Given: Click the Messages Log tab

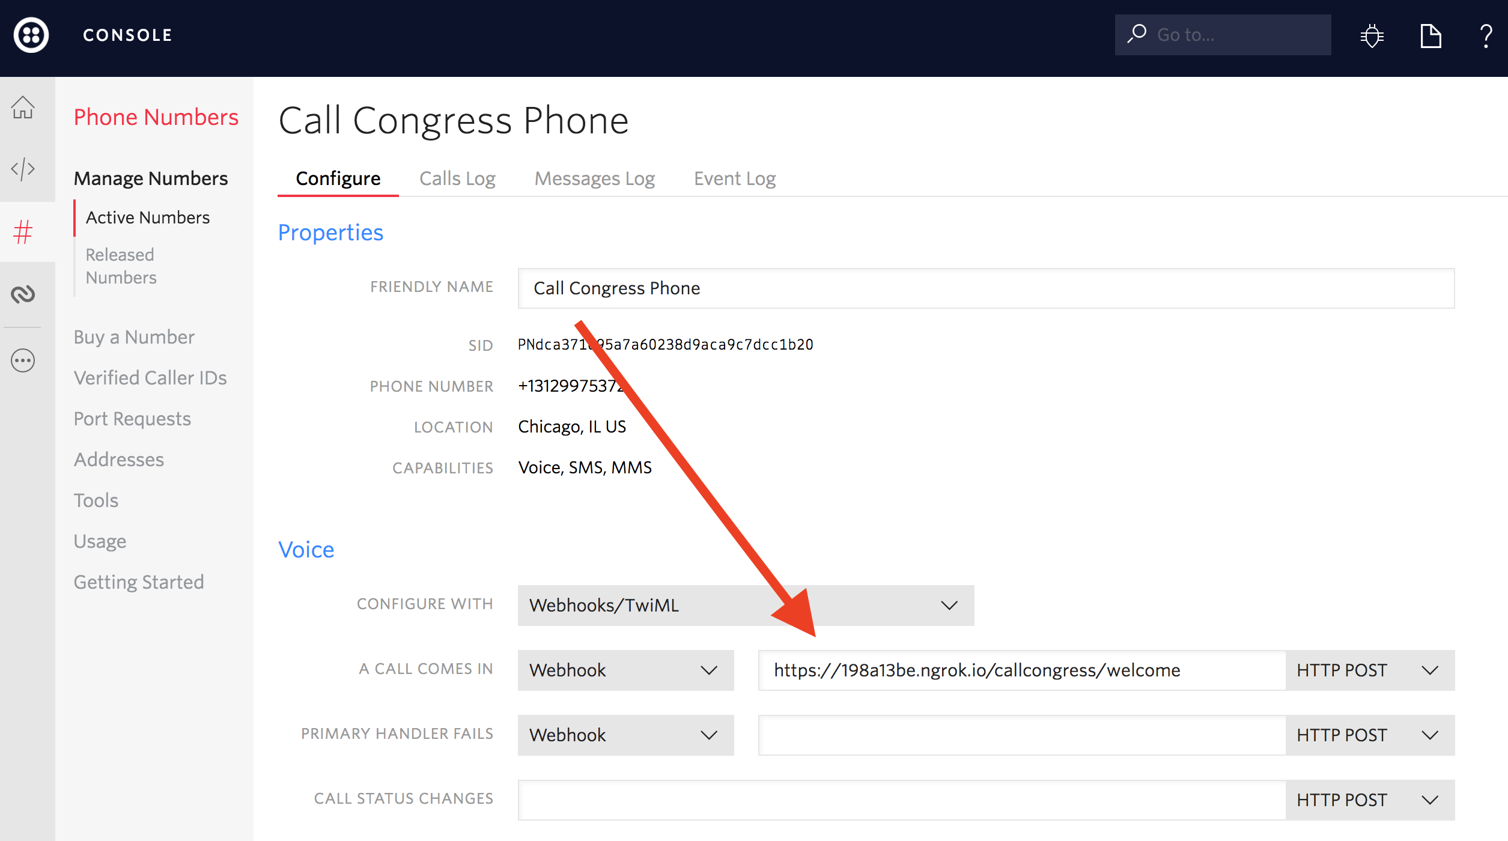Looking at the screenshot, I should coord(595,178).
